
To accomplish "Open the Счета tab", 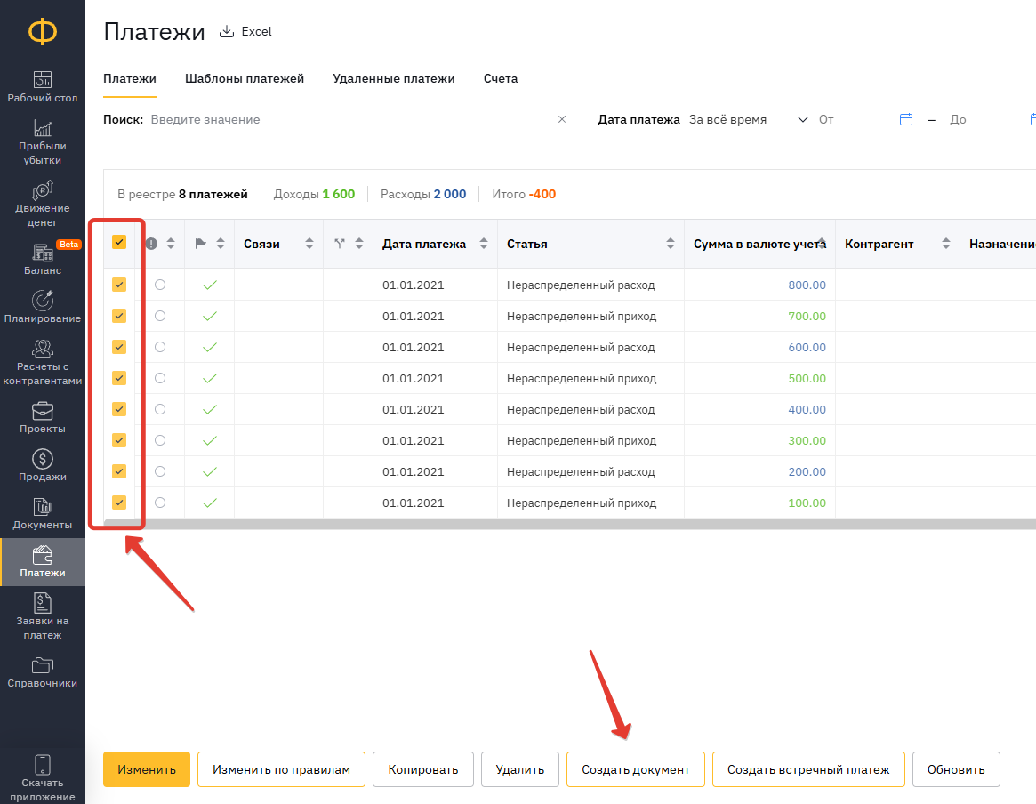I will pyautogui.click(x=500, y=79).
